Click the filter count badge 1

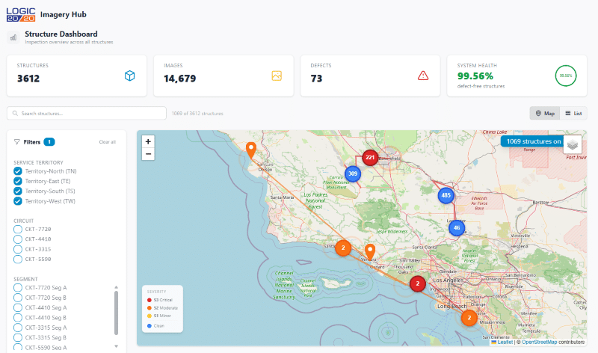tap(49, 142)
